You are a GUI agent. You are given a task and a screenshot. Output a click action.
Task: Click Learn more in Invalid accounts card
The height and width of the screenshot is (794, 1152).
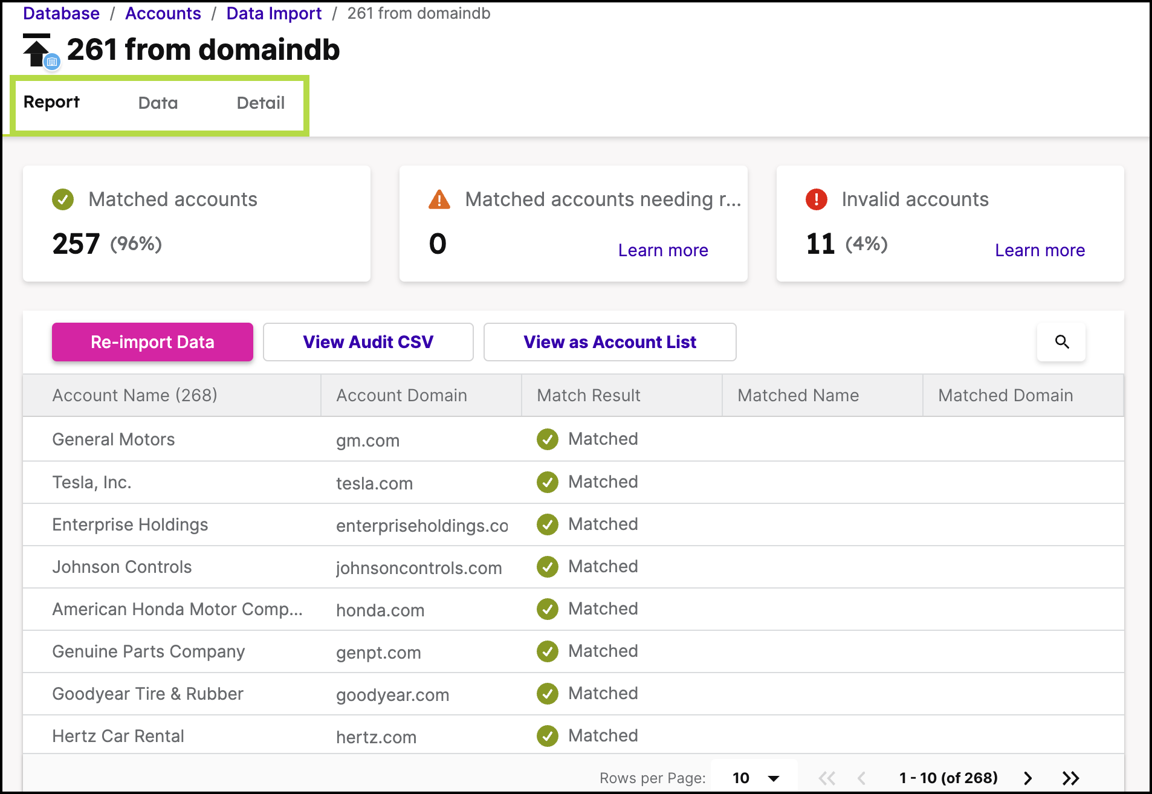(x=1040, y=250)
